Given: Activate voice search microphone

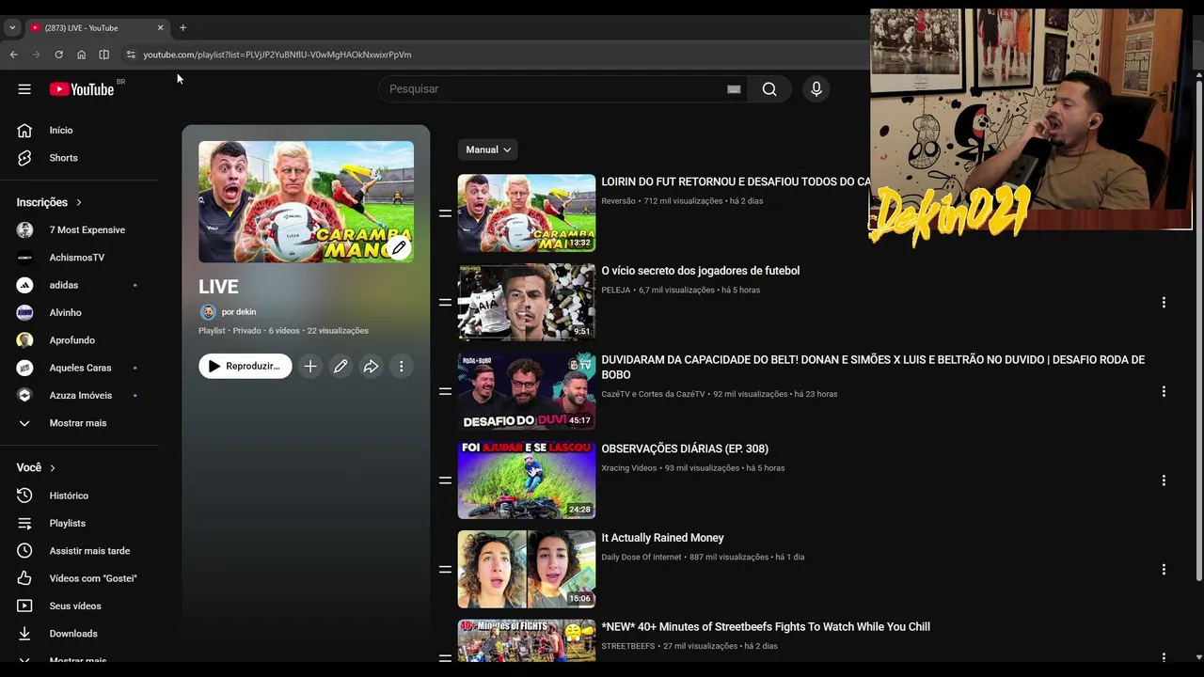Looking at the screenshot, I should 816,89.
